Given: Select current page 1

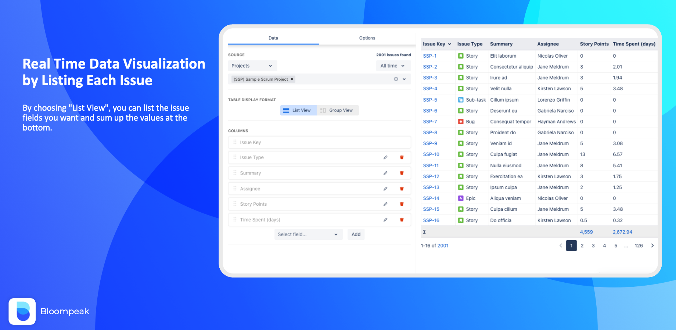Looking at the screenshot, I should 571,246.
